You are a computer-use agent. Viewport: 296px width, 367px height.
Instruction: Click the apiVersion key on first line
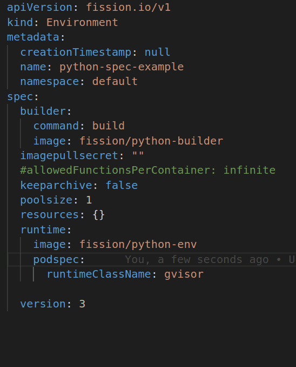coord(40,8)
